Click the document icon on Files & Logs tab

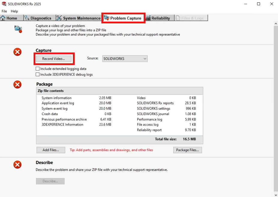coord(178,18)
